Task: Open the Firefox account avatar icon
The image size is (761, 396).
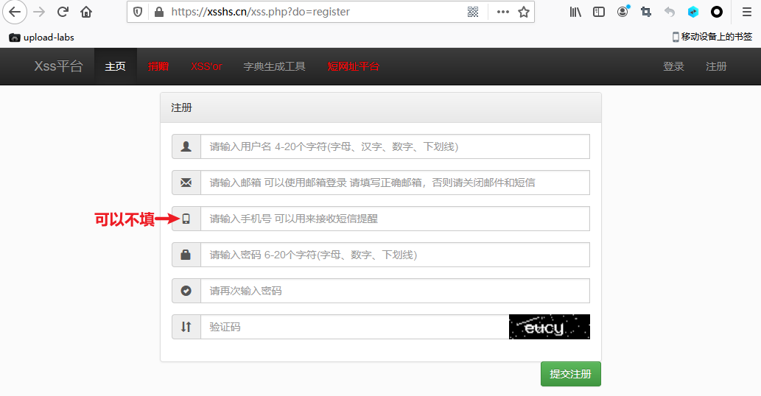Action: tap(623, 11)
